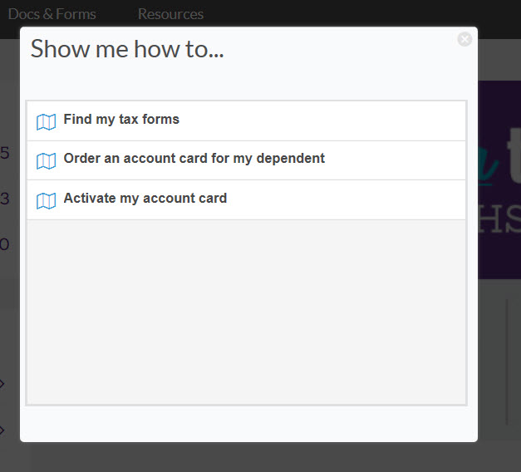Open Docs & Forms menu

(52, 14)
